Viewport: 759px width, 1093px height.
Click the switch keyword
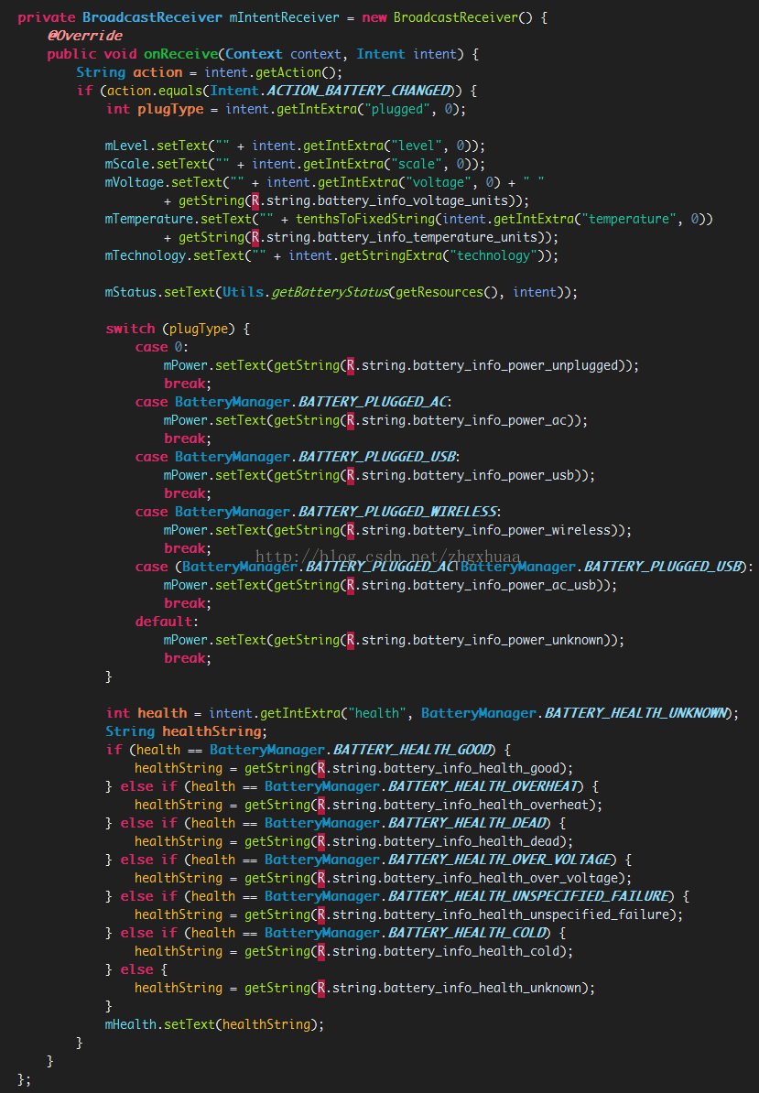(x=130, y=329)
